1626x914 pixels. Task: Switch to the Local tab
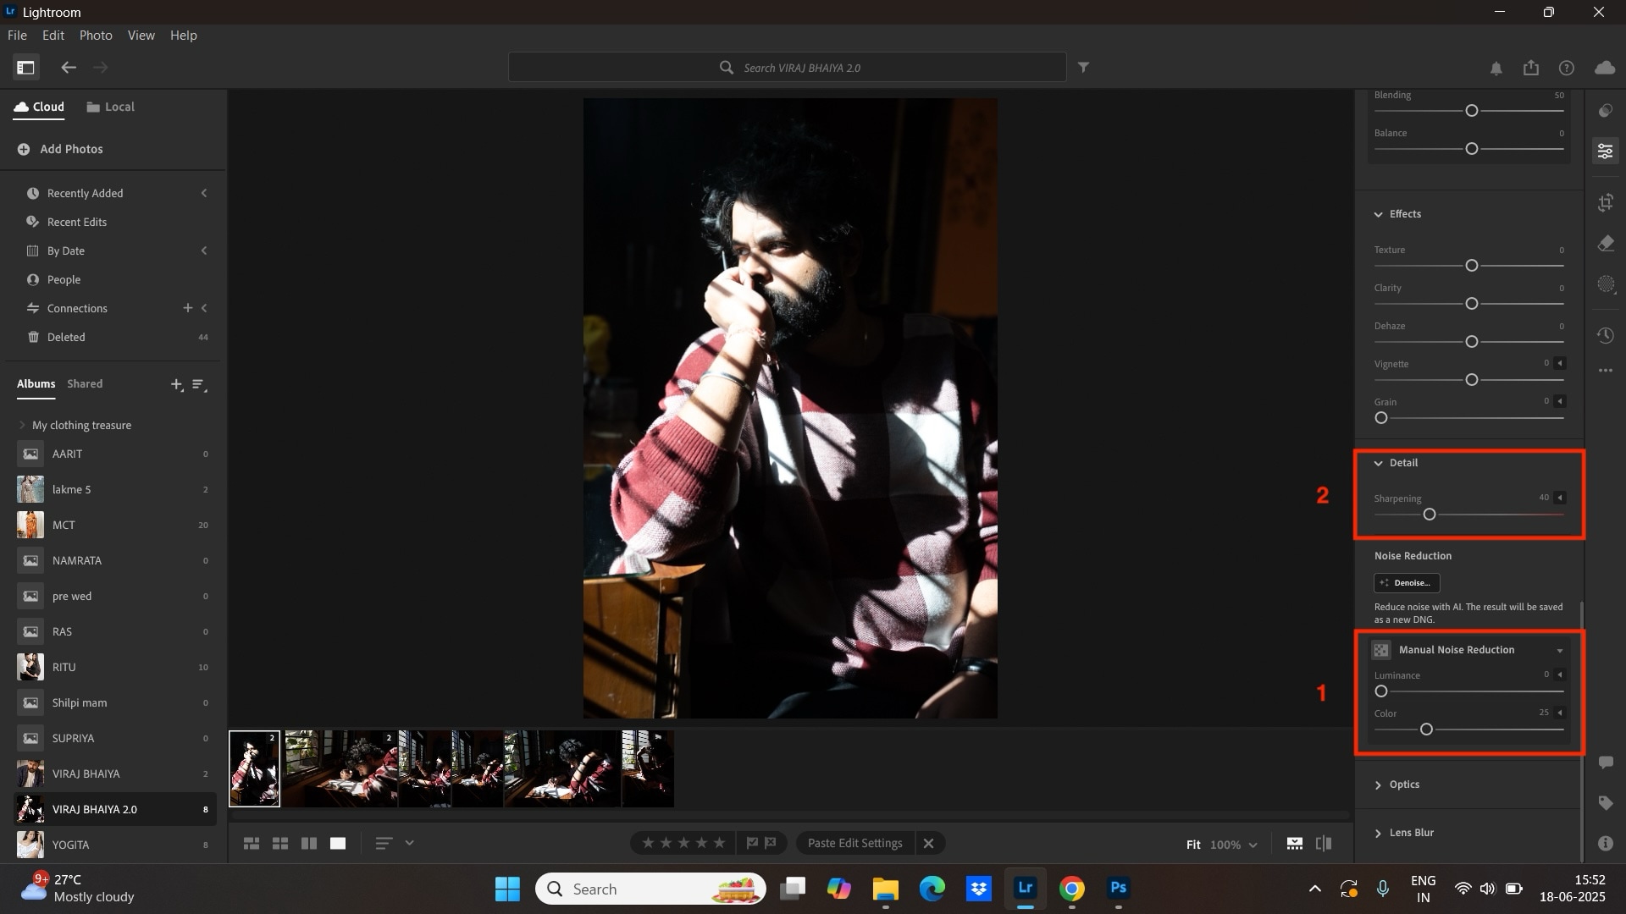coord(110,107)
